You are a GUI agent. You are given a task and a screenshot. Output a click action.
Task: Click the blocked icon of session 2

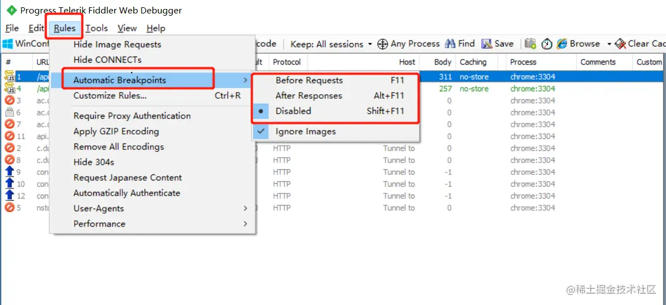coord(10,148)
